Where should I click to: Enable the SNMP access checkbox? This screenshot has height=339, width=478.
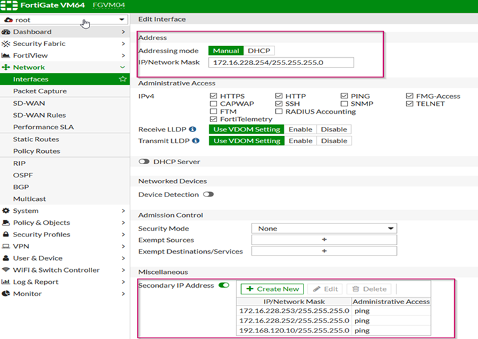point(344,104)
